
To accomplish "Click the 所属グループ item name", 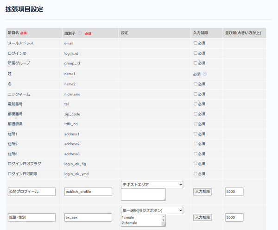I will point(19,63).
